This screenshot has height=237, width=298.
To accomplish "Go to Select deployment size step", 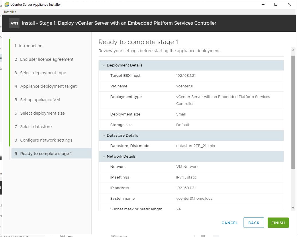I will (42, 113).
